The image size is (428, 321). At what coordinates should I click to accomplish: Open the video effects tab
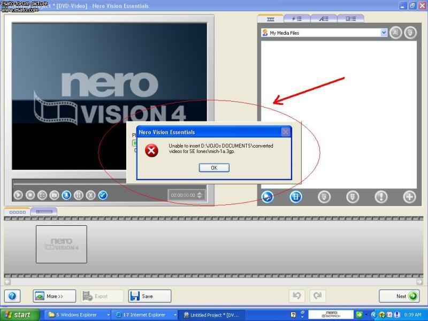297,19
